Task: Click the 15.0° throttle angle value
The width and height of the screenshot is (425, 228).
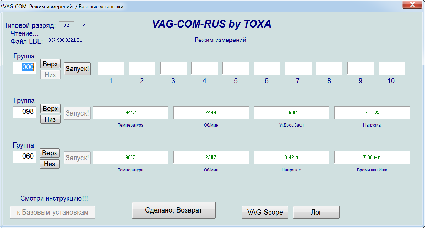Action: pos(292,113)
